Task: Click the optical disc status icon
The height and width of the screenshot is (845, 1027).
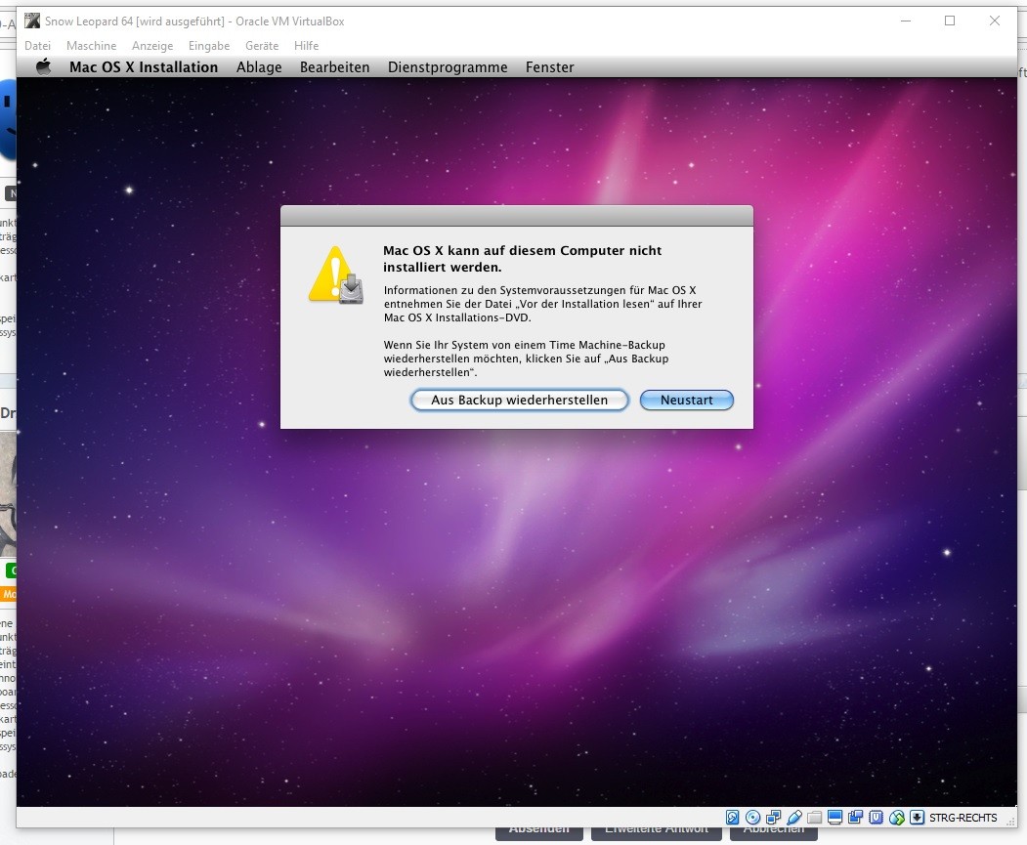Action: point(753,817)
